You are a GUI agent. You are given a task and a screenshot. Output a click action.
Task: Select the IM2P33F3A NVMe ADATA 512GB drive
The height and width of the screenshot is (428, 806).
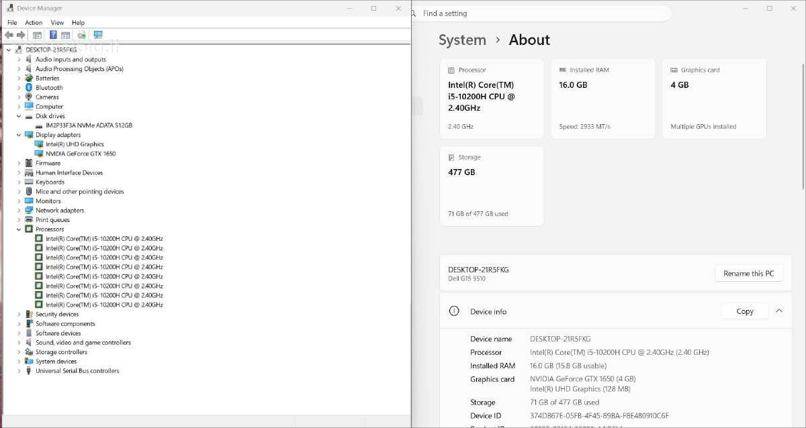(x=89, y=125)
